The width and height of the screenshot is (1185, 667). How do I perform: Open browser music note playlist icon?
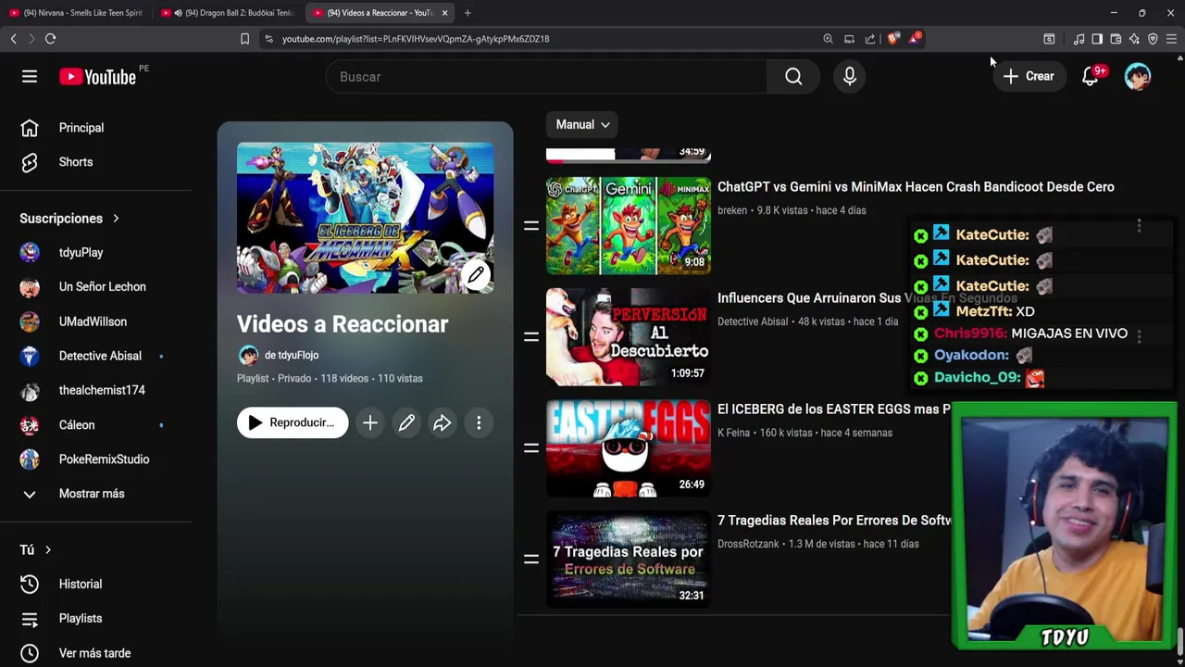point(1079,39)
